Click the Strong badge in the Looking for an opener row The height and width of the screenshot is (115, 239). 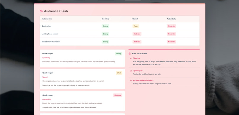click(105, 34)
